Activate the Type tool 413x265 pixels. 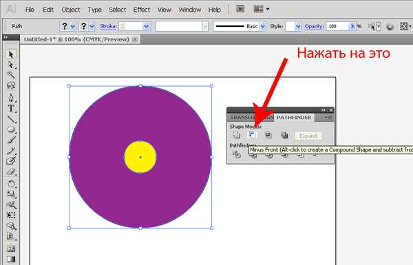click(11, 108)
